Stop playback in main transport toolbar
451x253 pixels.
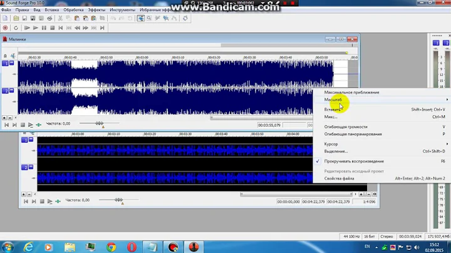point(52,28)
